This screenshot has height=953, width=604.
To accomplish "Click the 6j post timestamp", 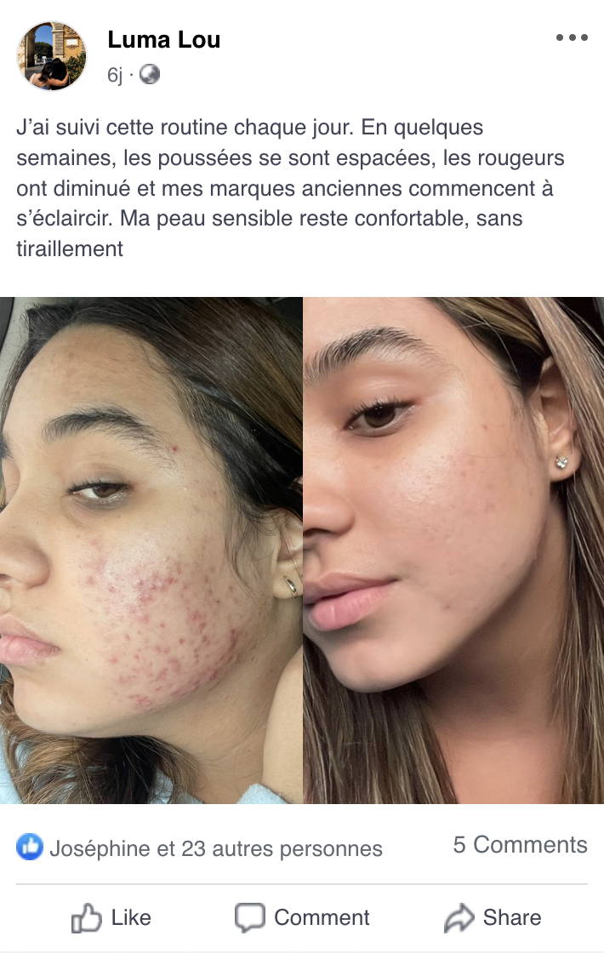I will pyautogui.click(x=115, y=75).
